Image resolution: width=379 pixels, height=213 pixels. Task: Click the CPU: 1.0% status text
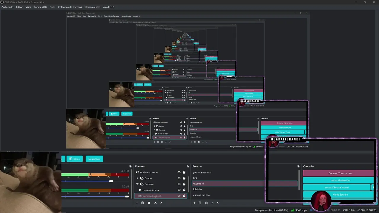(349, 210)
